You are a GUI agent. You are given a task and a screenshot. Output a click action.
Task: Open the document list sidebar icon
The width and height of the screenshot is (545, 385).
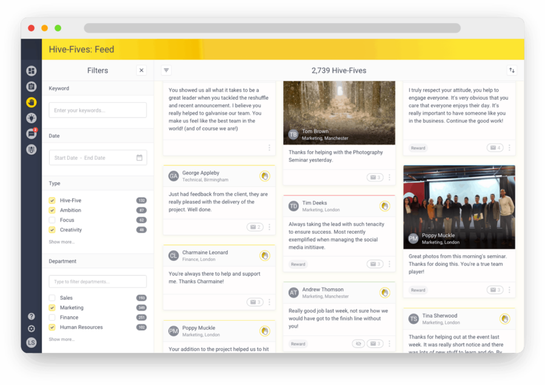(31, 87)
